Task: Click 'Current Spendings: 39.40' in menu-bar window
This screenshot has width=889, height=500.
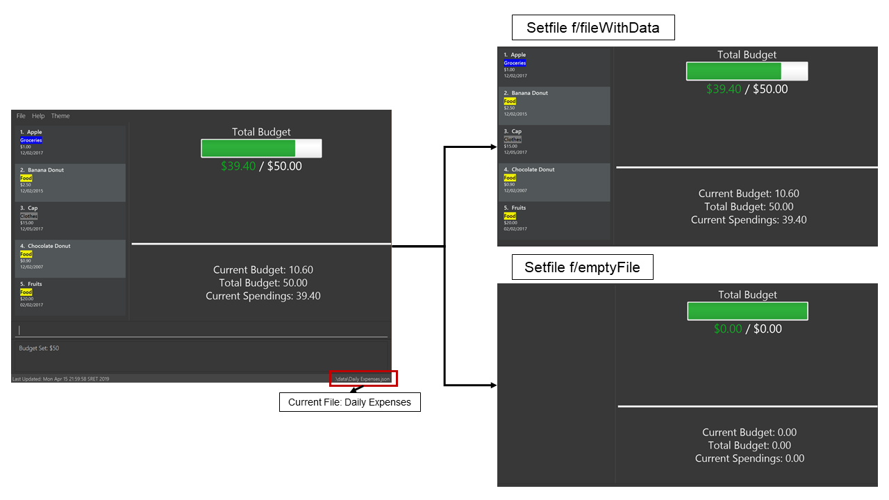Action: click(263, 296)
